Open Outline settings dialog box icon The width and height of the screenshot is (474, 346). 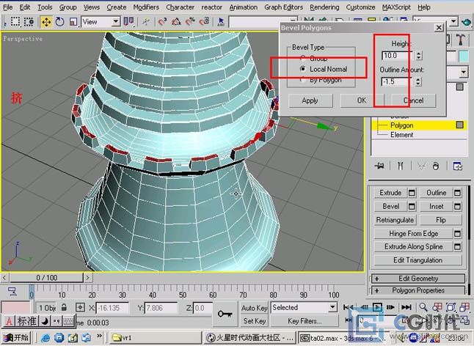457,193
